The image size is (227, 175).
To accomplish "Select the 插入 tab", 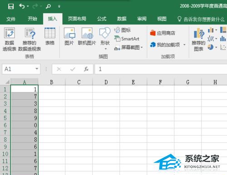I will pyautogui.click(x=53, y=19).
